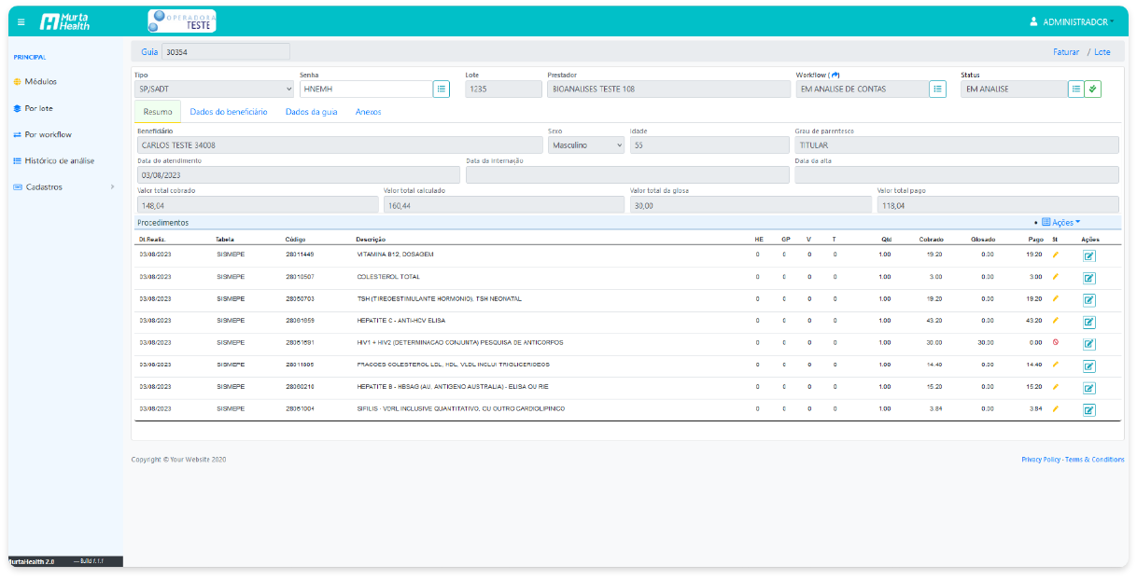Viewport: 1137px width, 579px height.
Task: Click the Cobrado column header
Action: (931, 240)
